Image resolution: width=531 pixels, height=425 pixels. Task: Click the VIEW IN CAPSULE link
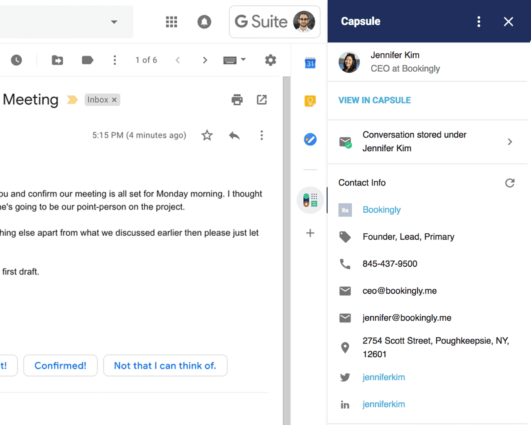point(374,100)
